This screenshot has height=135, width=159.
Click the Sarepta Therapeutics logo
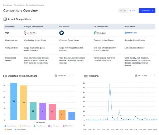[30, 33]
